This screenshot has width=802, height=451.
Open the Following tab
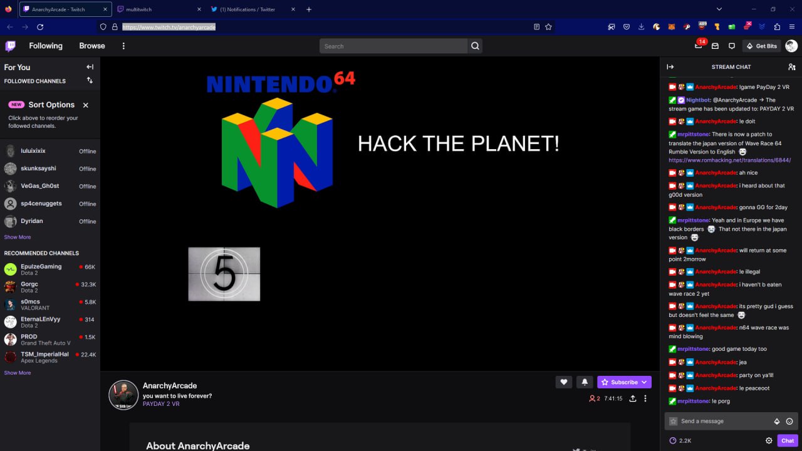[x=46, y=46]
